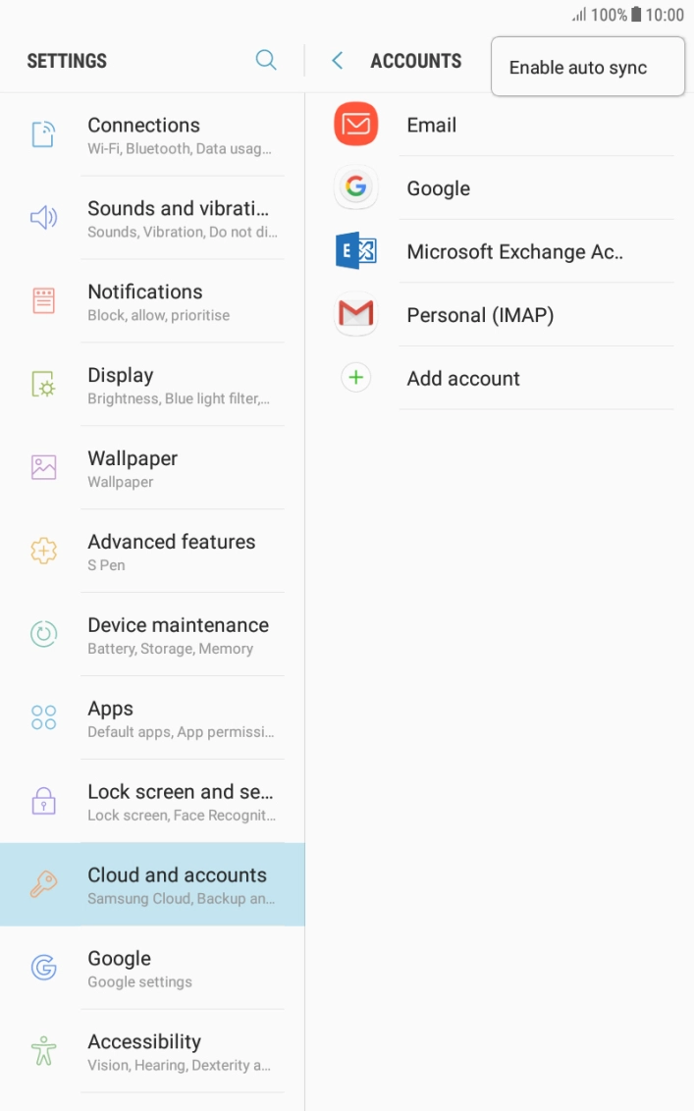The width and height of the screenshot is (694, 1111).
Task: Open the Email account entry
Action: [x=500, y=125]
